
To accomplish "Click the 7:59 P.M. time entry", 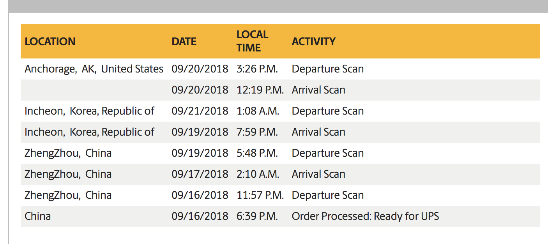I will 257,132.
